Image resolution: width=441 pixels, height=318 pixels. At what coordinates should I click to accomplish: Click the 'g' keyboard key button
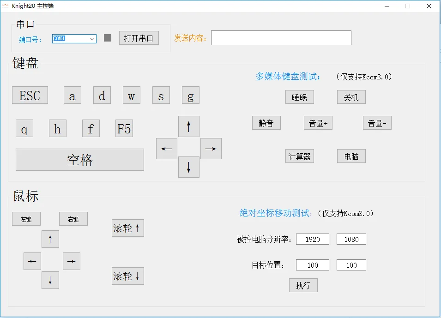coord(190,96)
